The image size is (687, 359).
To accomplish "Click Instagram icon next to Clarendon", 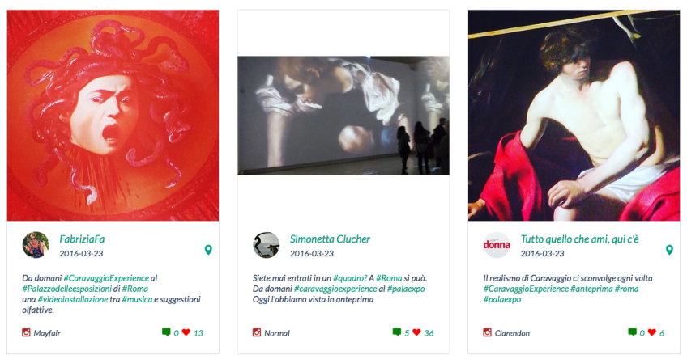I will click(x=487, y=332).
